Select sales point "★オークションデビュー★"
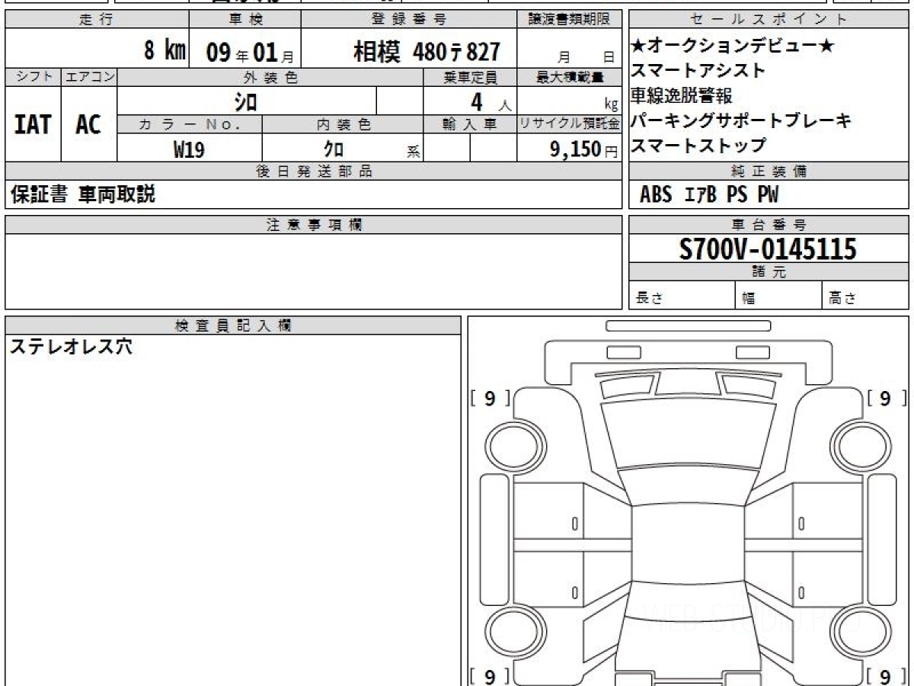The width and height of the screenshot is (914, 686). click(x=733, y=46)
